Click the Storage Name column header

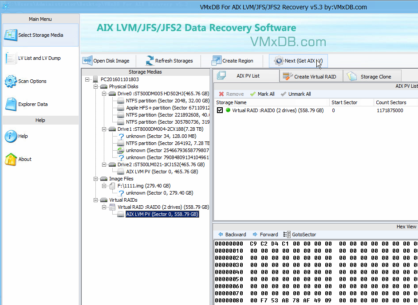(x=272, y=102)
